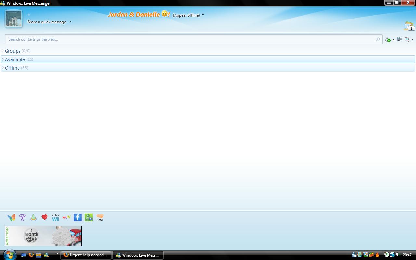
Task: Click the profile display picture thumbnail
Action: click(x=14, y=19)
